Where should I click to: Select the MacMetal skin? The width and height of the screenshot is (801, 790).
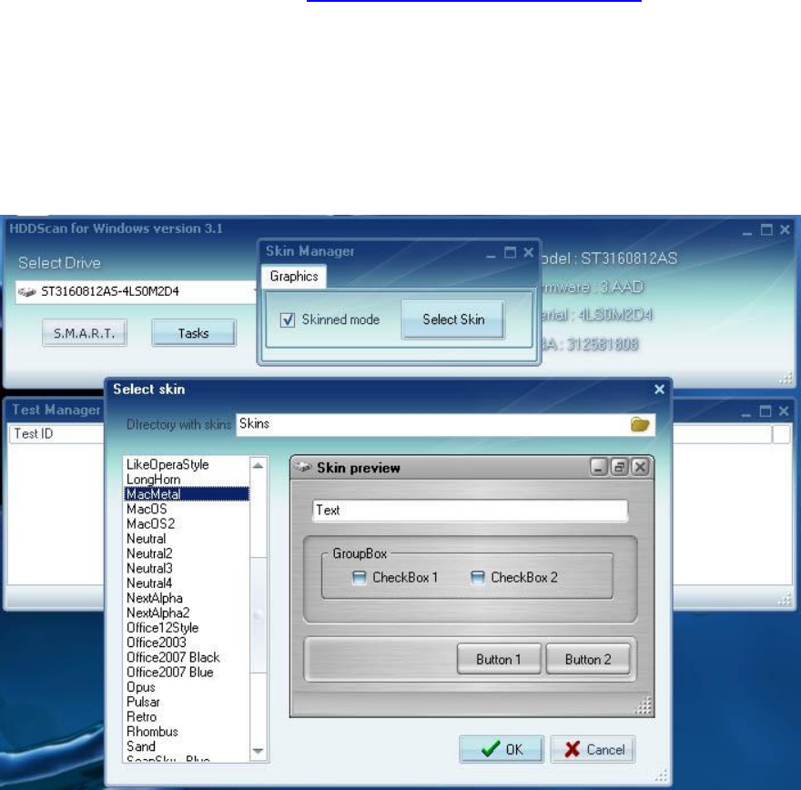(187, 494)
